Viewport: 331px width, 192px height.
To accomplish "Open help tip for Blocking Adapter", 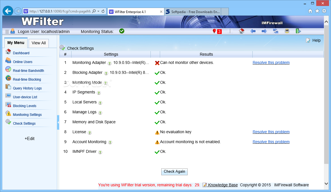I will pos(106,73).
